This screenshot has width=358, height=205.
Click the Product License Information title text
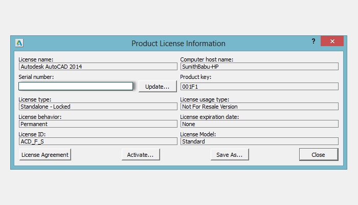pos(178,44)
